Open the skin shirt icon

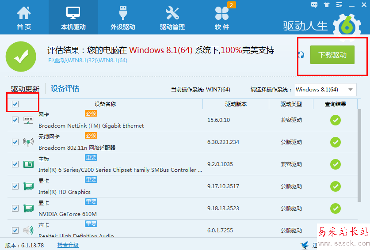tap(327, 5)
